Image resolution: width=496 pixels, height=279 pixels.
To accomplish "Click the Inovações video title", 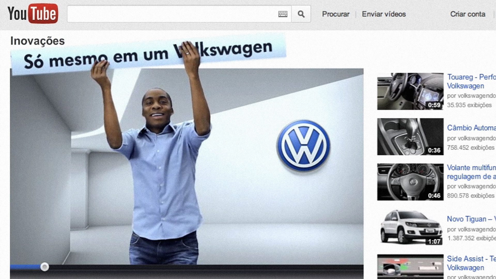I will click(x=37, y=41).
